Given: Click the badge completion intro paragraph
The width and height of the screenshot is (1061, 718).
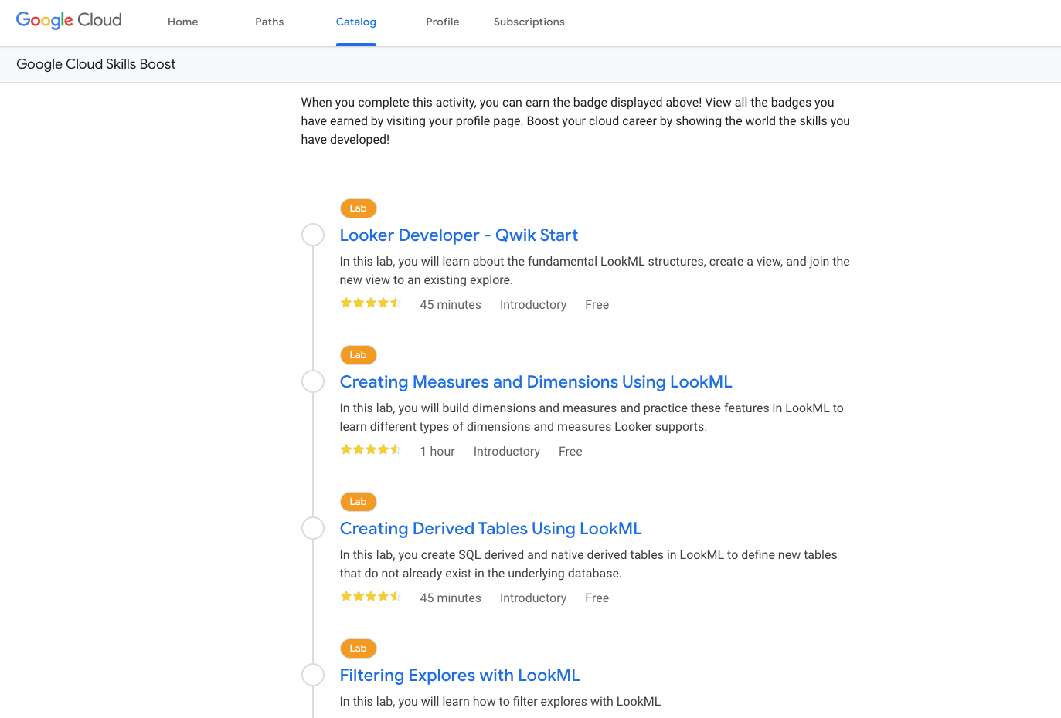Looking at the screenshot, I should tap(576, 121).
